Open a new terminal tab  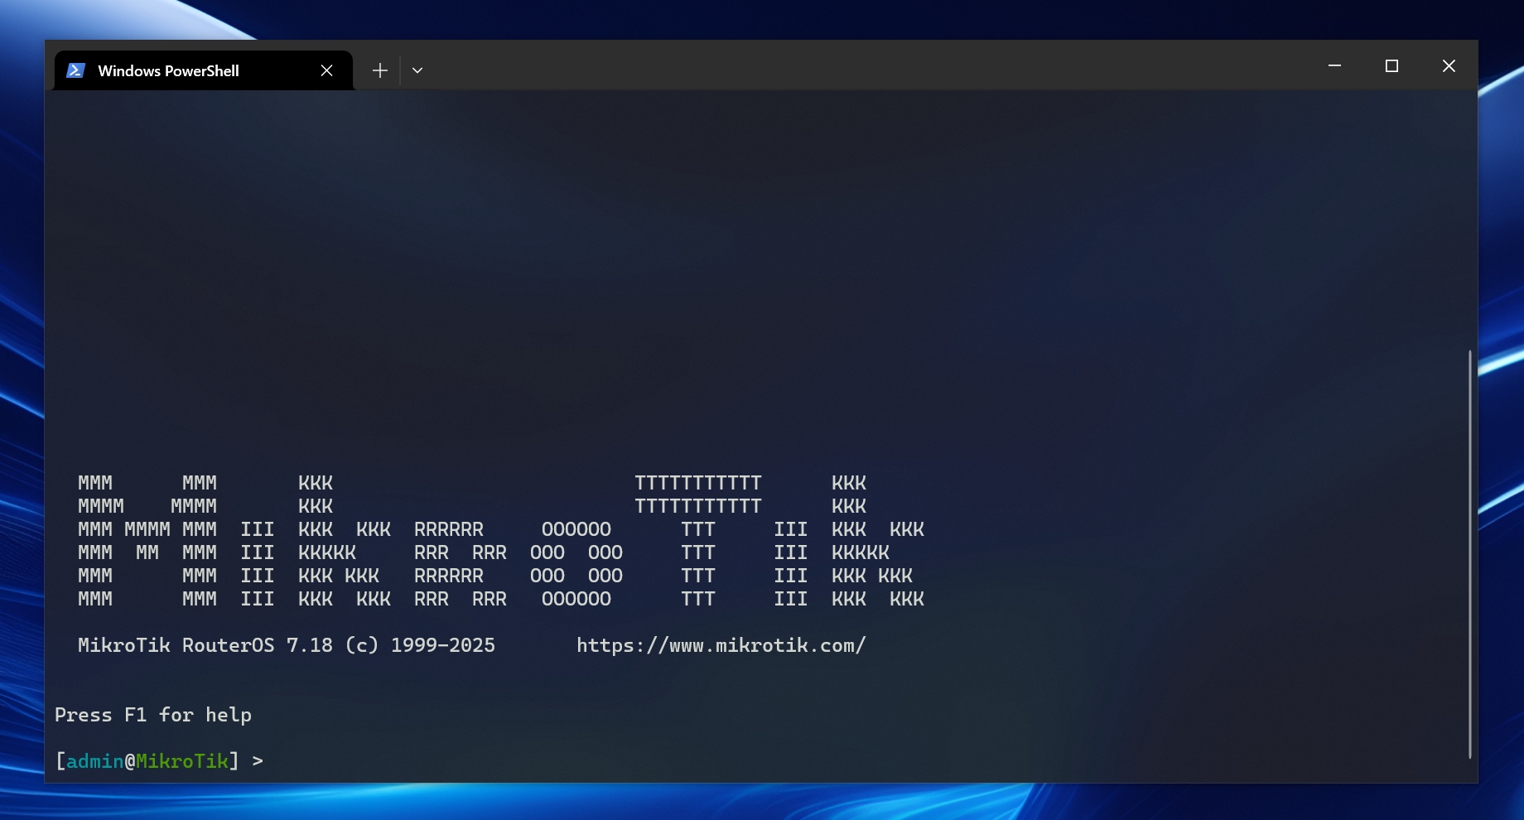coord(379,70)
